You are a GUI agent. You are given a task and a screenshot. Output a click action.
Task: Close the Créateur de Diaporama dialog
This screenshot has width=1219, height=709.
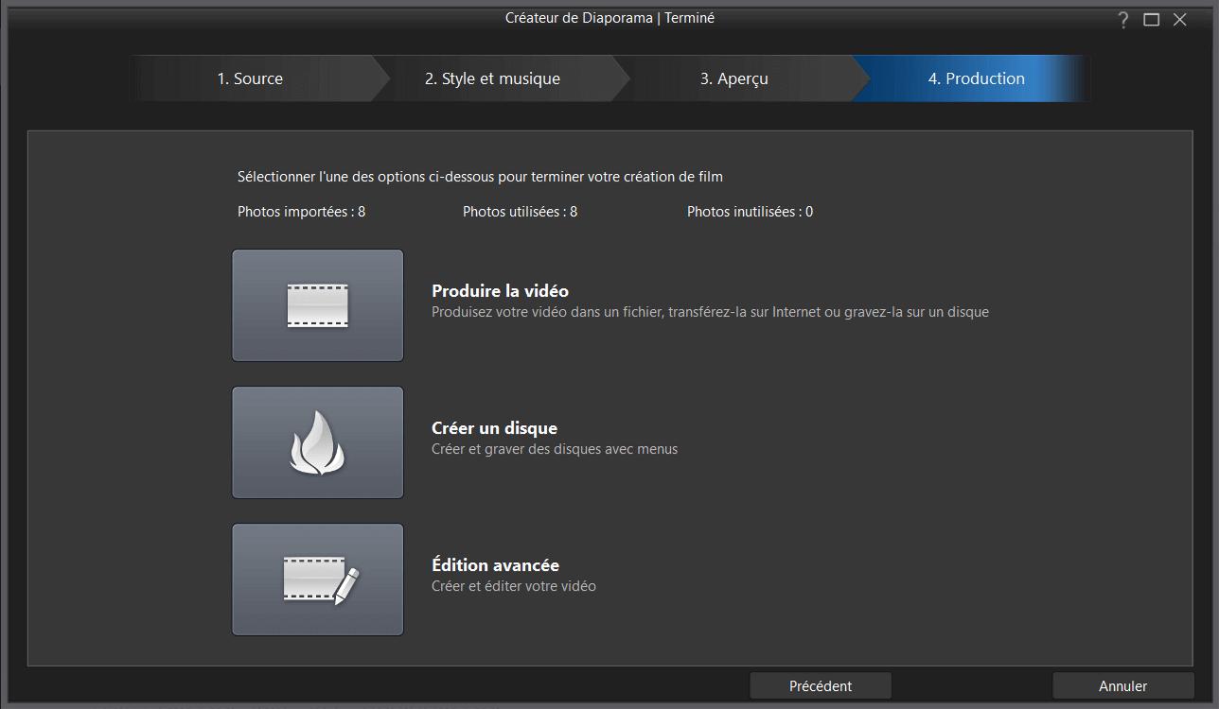pyautogui.click(x=1180, y=20)
